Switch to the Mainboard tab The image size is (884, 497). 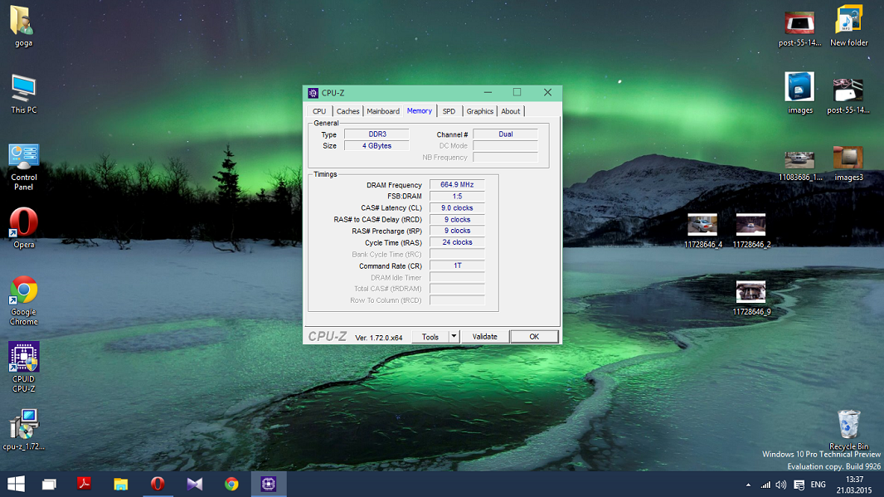383,111
